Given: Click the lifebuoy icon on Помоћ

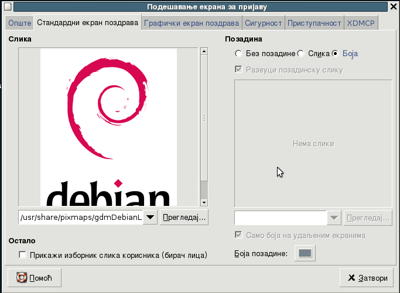Looking at the screenshot, I should (22, 277).
